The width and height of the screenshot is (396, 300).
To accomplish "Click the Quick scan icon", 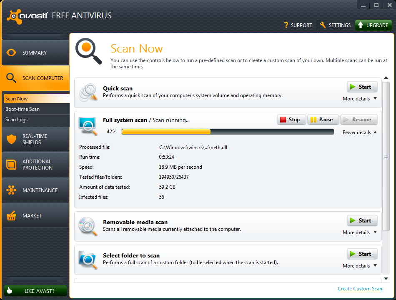I will point(88,92).
